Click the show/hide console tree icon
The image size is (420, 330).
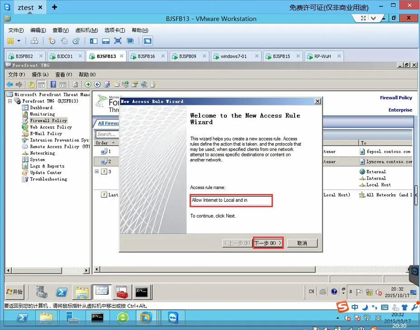pyautogui.click(x=41, y=84)
